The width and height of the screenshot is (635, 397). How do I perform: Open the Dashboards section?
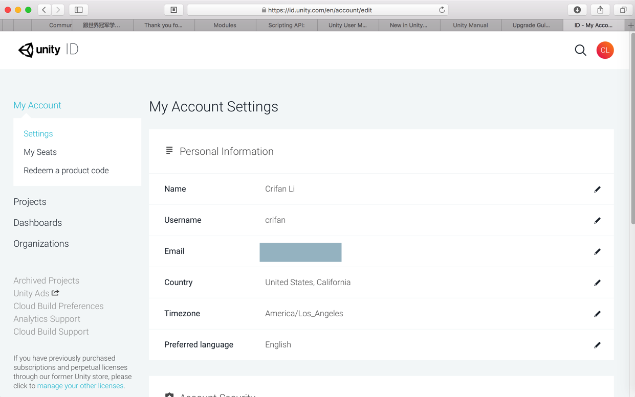(37, 223)
